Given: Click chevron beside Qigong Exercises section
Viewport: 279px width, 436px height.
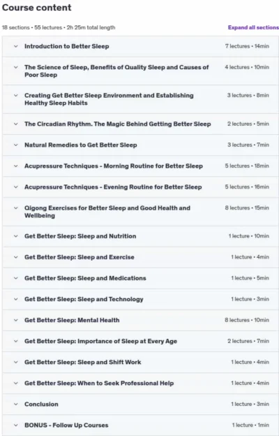Looking at the screenshot, I should coord(16,208).
